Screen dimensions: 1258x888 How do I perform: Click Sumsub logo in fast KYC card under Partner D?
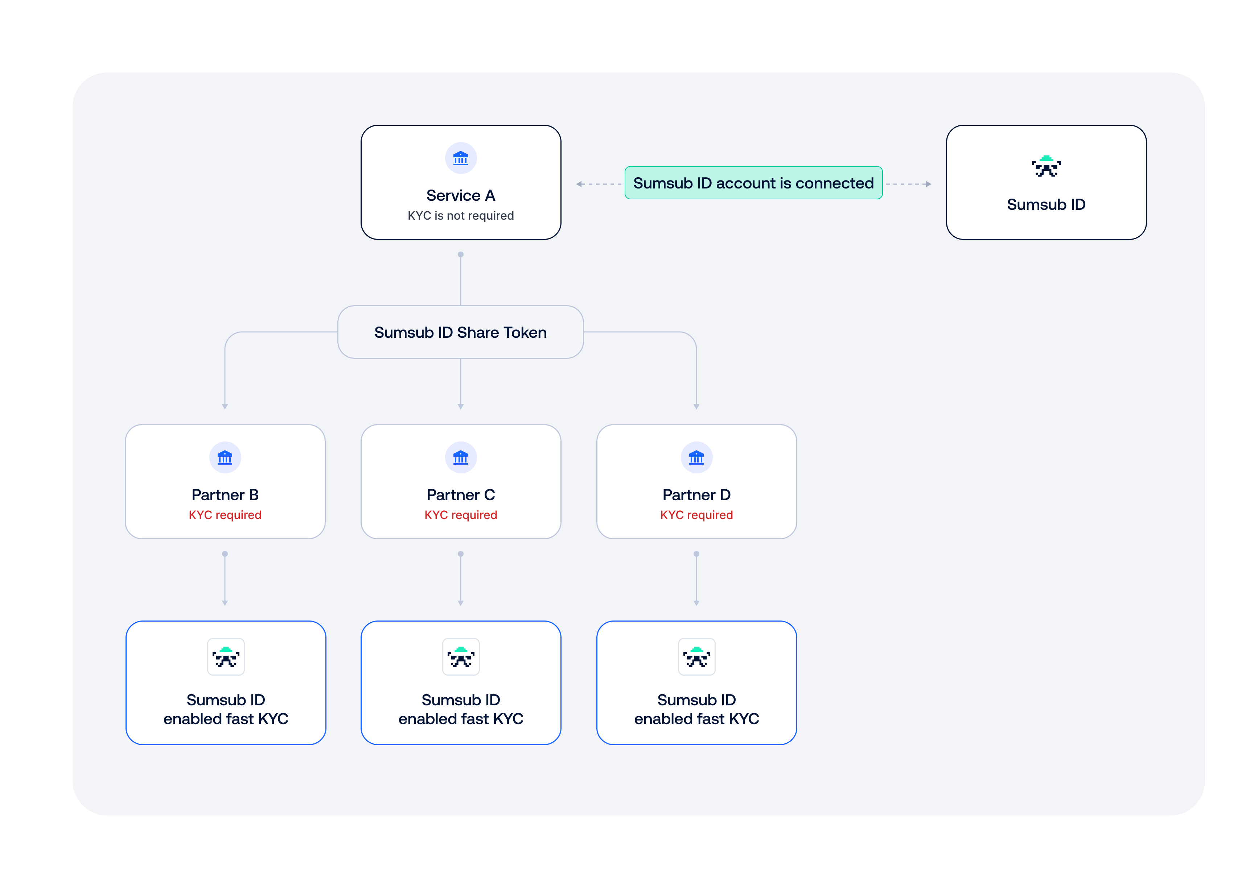[696, 656]
